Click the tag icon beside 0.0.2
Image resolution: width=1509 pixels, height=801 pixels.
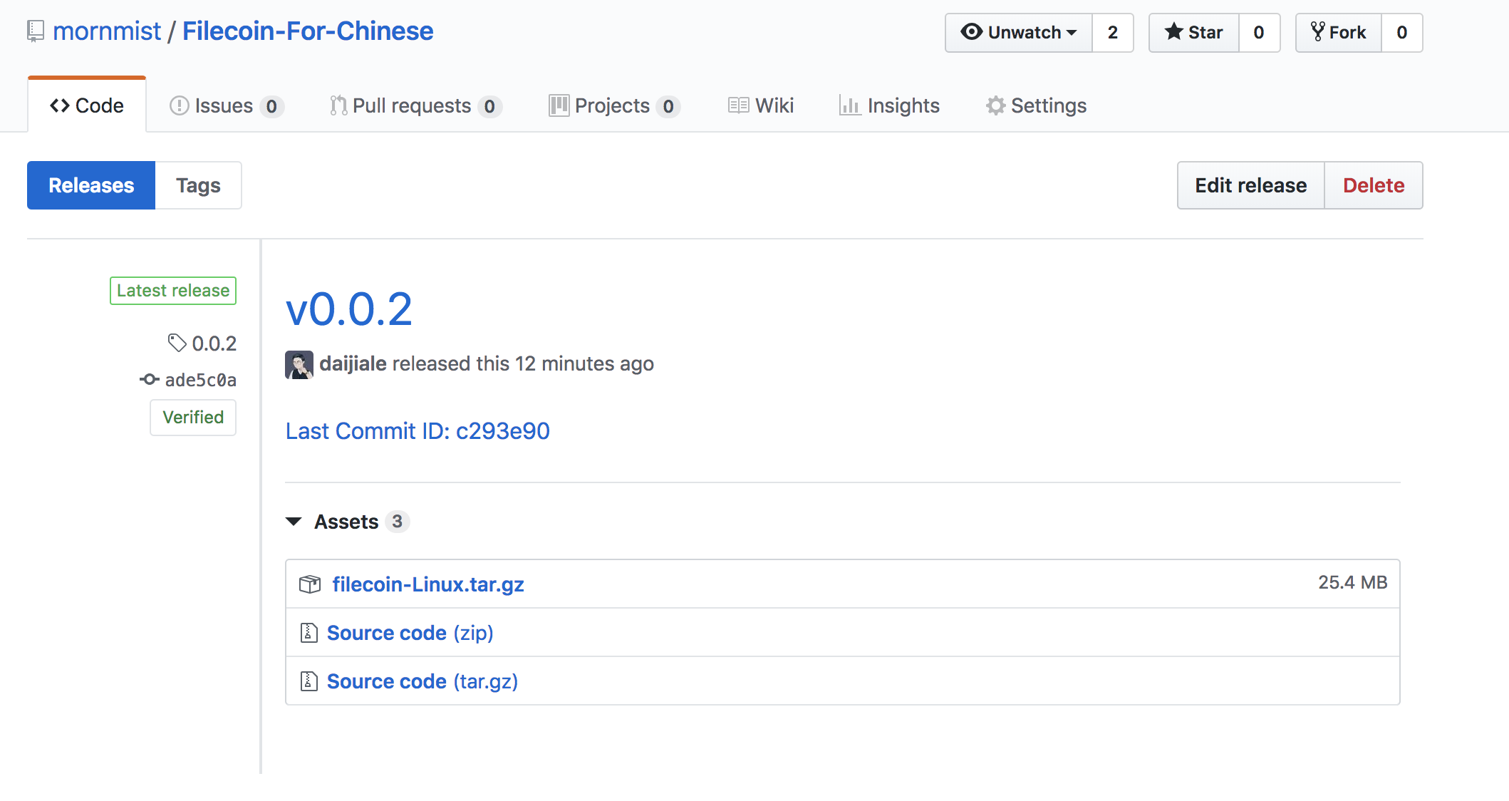point(177,343)
